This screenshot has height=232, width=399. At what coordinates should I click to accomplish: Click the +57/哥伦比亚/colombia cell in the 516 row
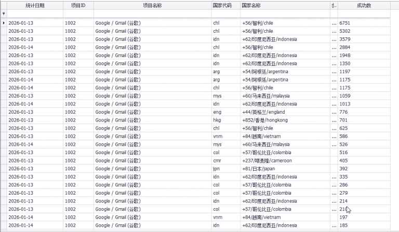[x=285, y=153]
